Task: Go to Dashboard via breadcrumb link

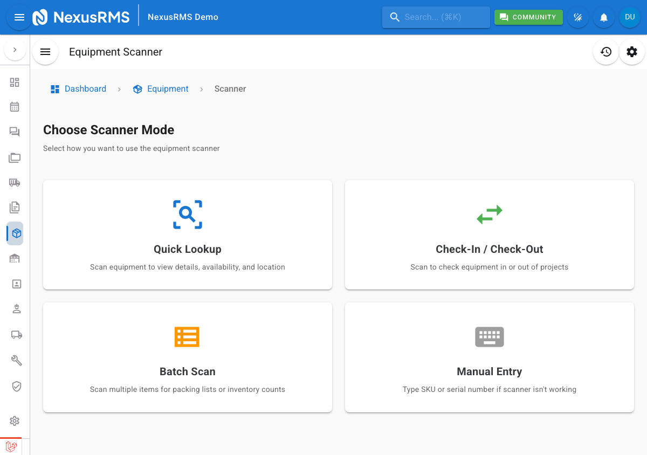Action: coord(85,89)
